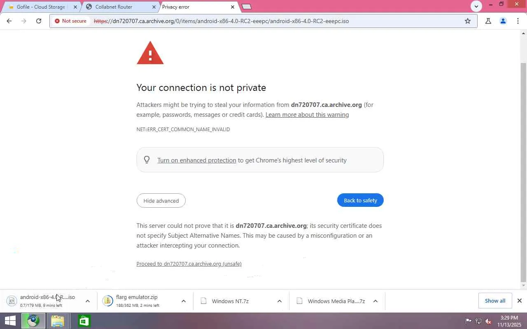Click the Back to safety button
527x329 pixels.
coord(360,200)
